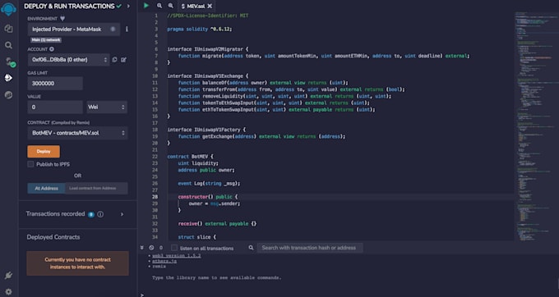Clear the terminal console
Viewport: 559px width, 297px height.
click(x=151, y=248)
